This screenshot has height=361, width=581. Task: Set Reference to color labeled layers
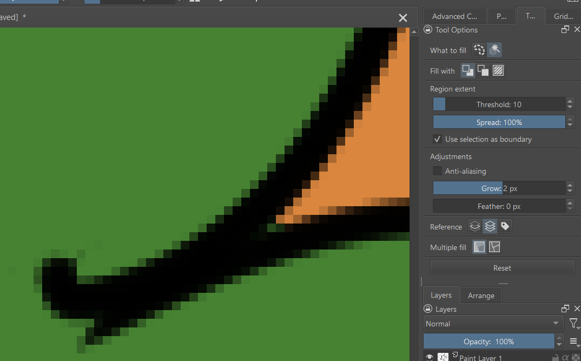tap(505, 226)
